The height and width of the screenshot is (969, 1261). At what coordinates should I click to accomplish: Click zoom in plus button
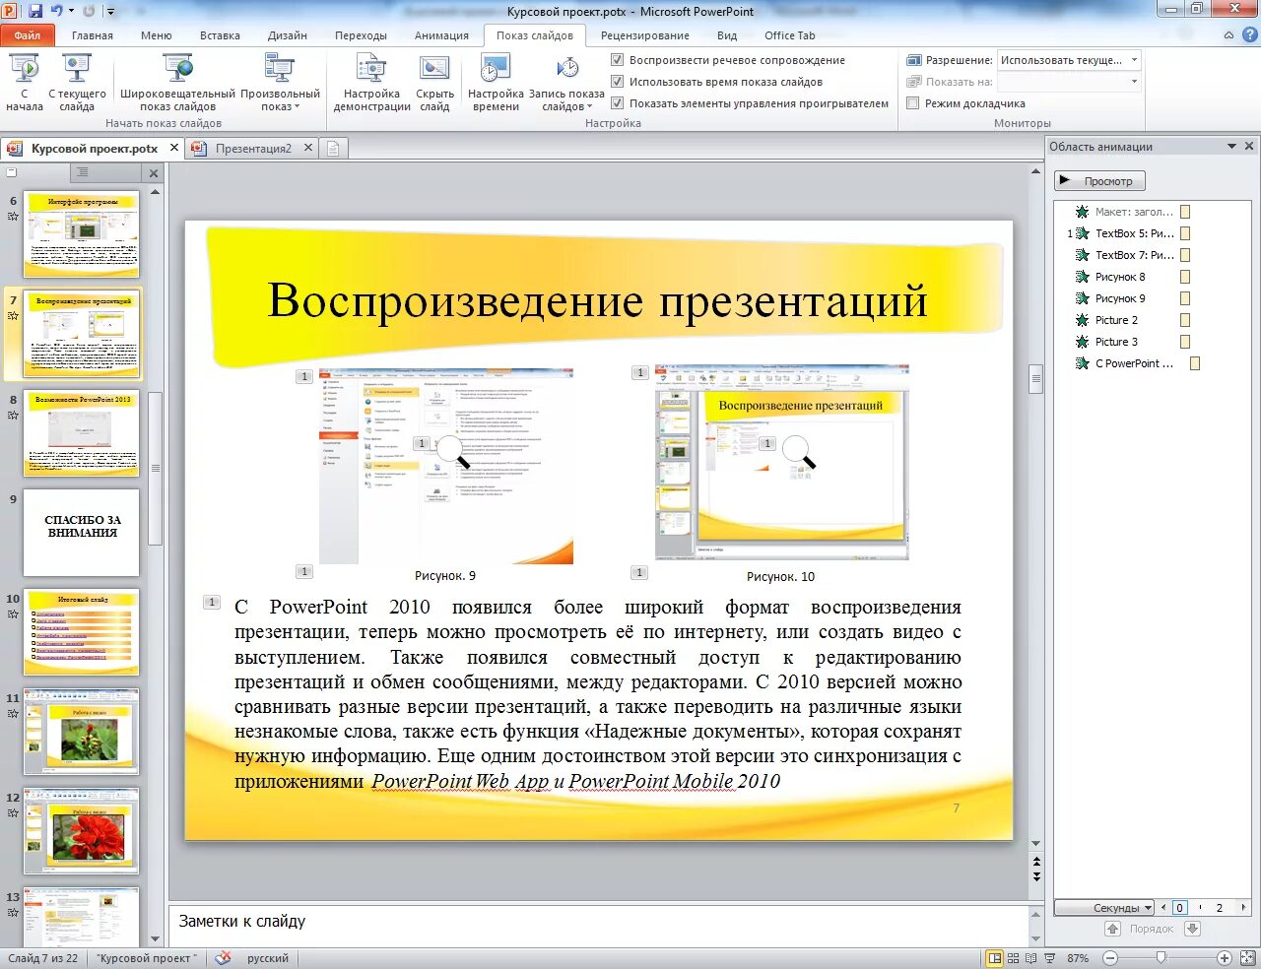pyautogui.click(x=1225, y=958)
